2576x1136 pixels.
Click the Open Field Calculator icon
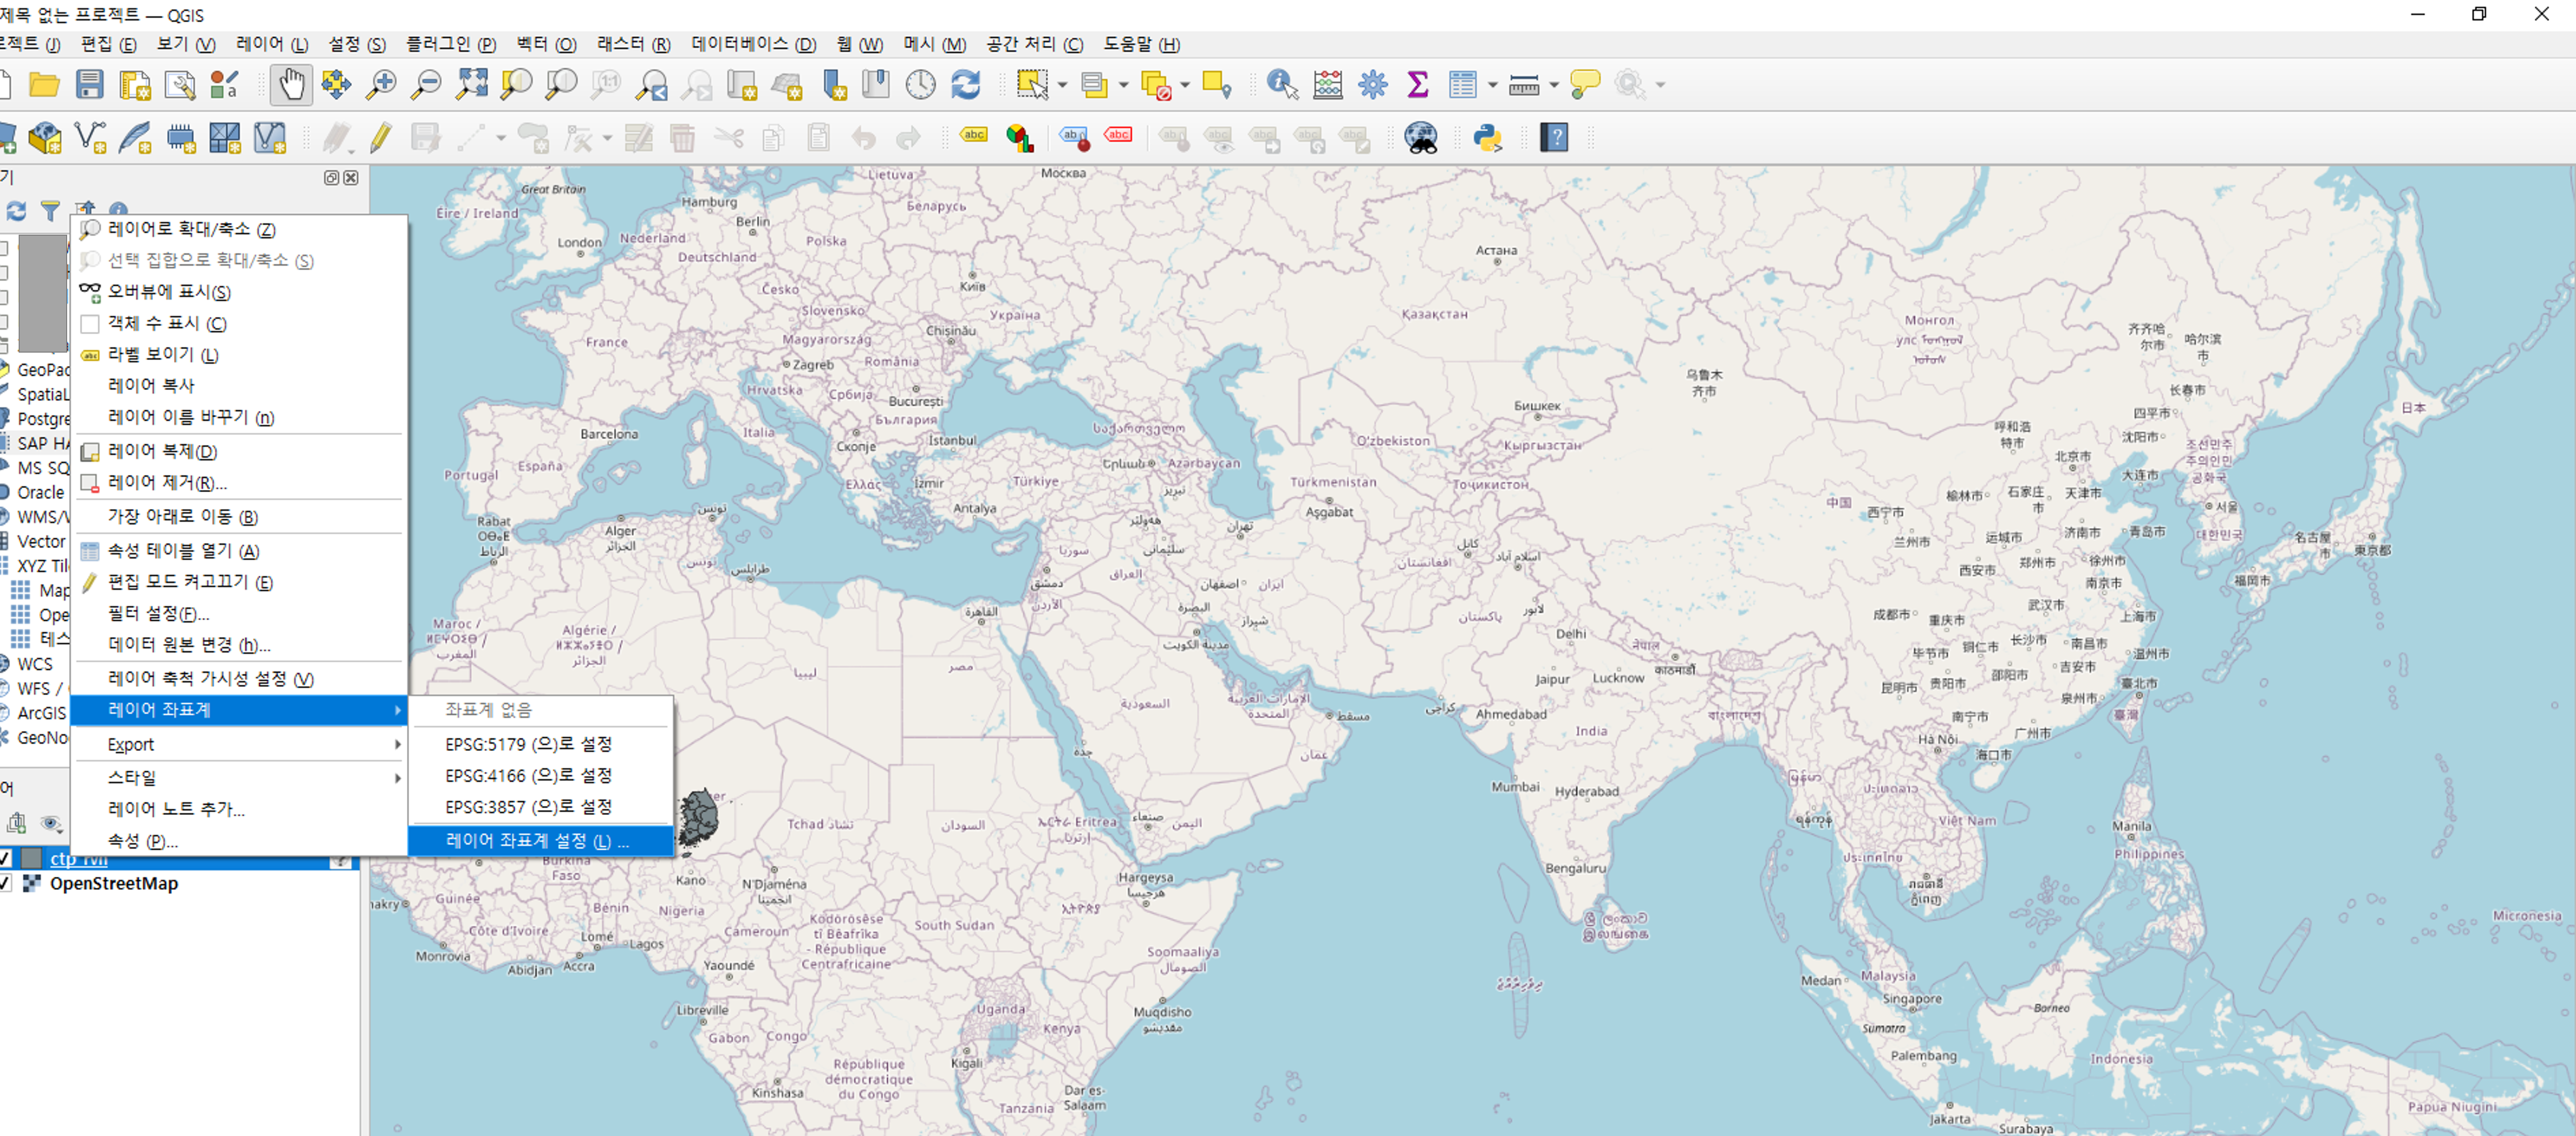pyautogui.click(x=1328, y=85)
